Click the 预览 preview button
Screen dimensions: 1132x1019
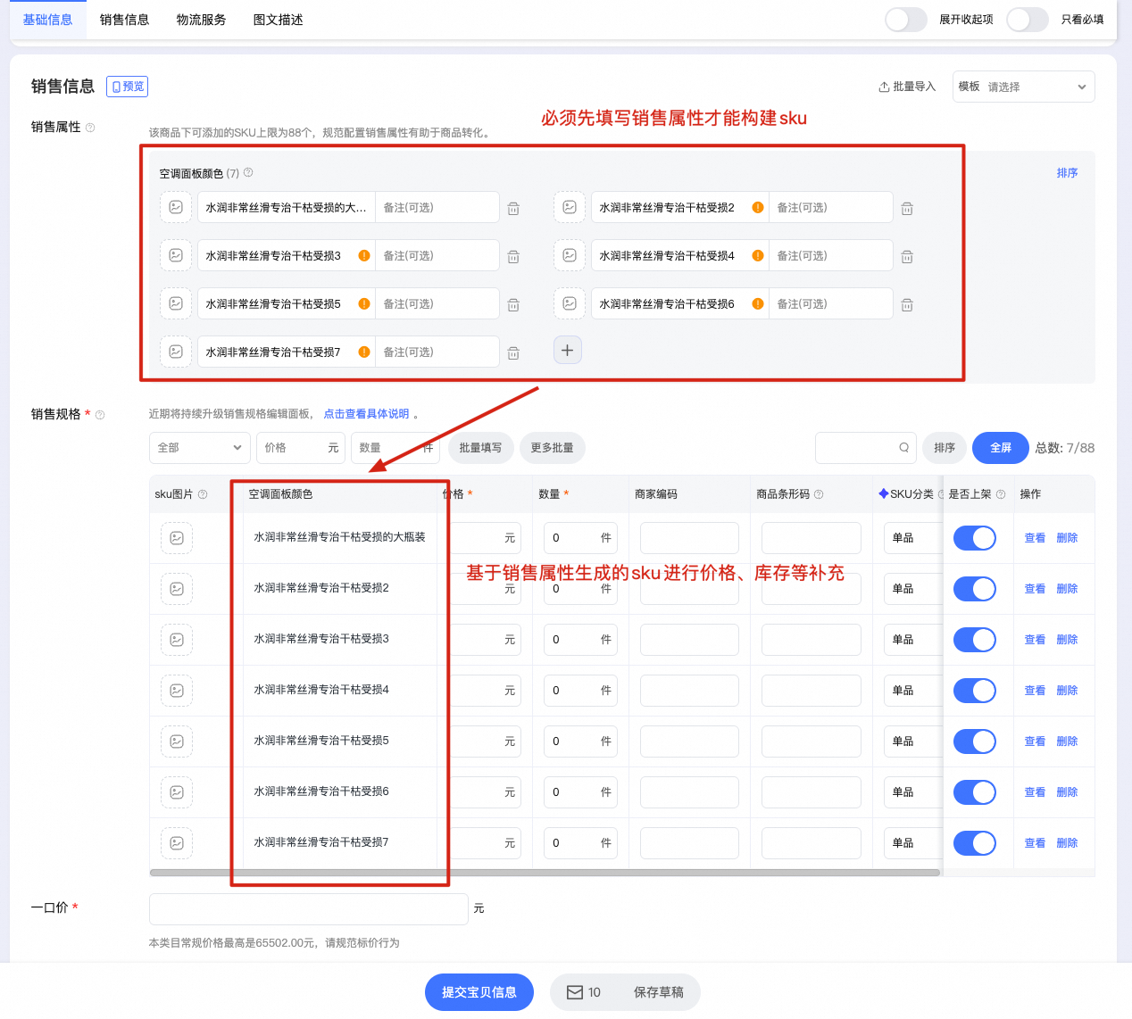pos(128,87)
